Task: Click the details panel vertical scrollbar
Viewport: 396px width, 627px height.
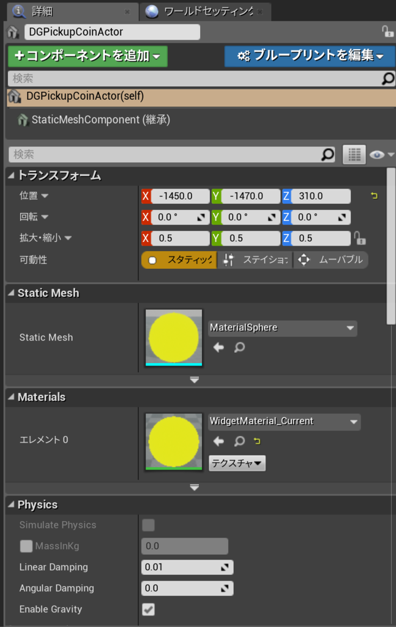Action: pyautogui.click(x=391, y=246)
